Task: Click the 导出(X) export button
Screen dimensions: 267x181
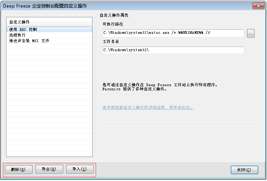Action: tap(49, 169)
